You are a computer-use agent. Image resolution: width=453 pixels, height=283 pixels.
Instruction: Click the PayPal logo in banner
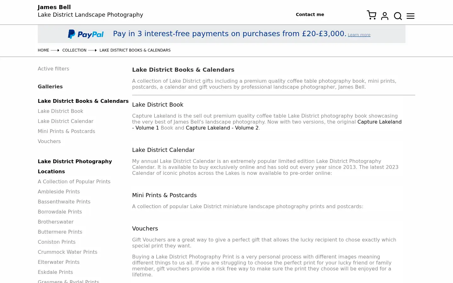(x=86, y=34)
